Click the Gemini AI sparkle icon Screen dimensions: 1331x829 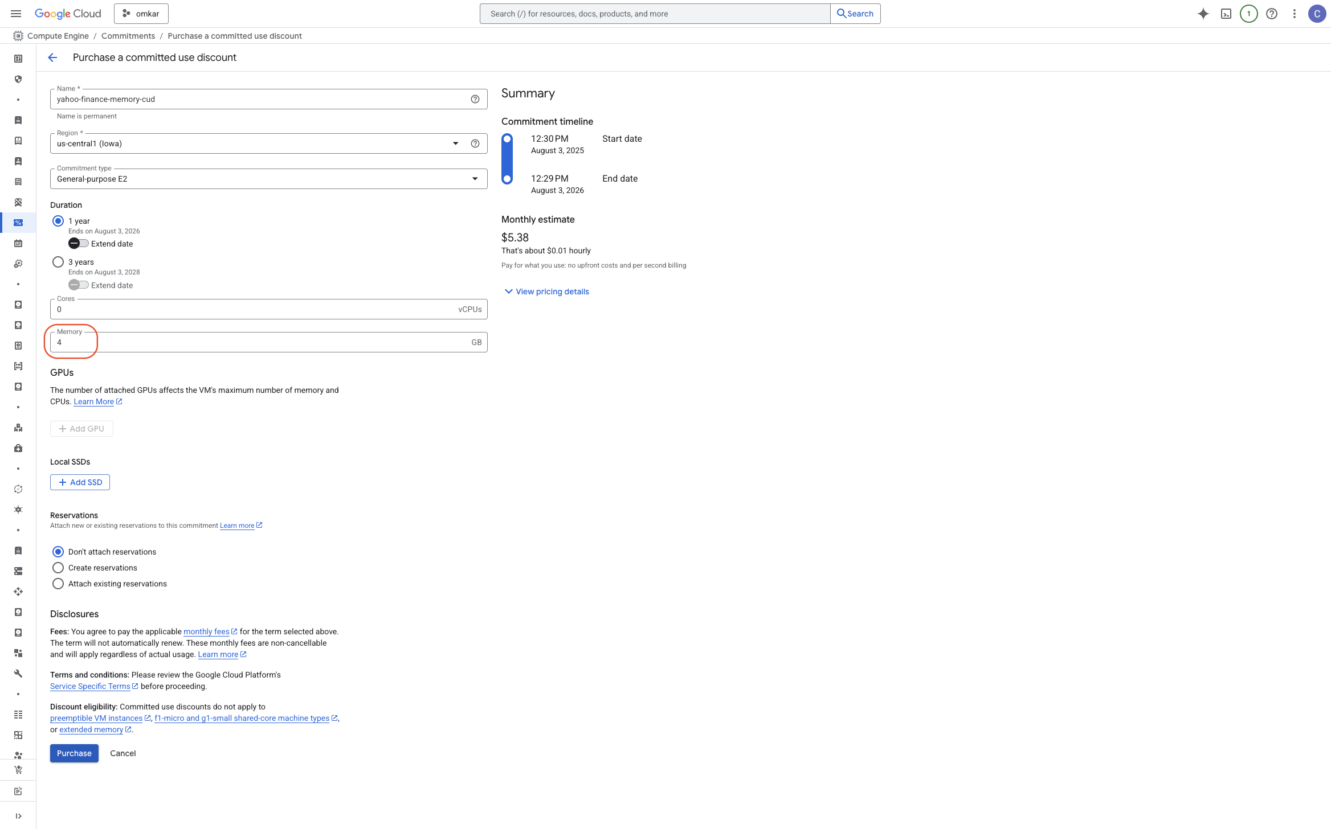coord(1203,14)
